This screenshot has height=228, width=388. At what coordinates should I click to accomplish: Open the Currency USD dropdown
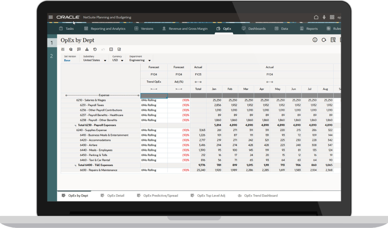point(122,60)
